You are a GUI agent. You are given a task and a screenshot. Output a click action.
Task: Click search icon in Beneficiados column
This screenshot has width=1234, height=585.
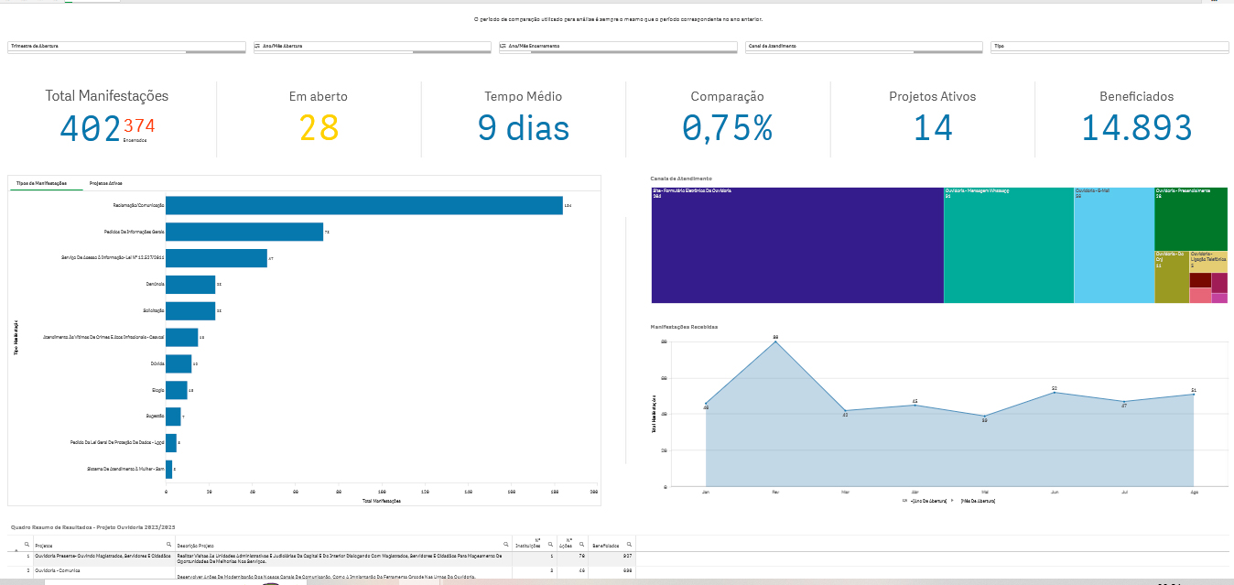(630, 544)
